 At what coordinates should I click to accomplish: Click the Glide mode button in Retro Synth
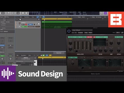click(x=74, y=57)
